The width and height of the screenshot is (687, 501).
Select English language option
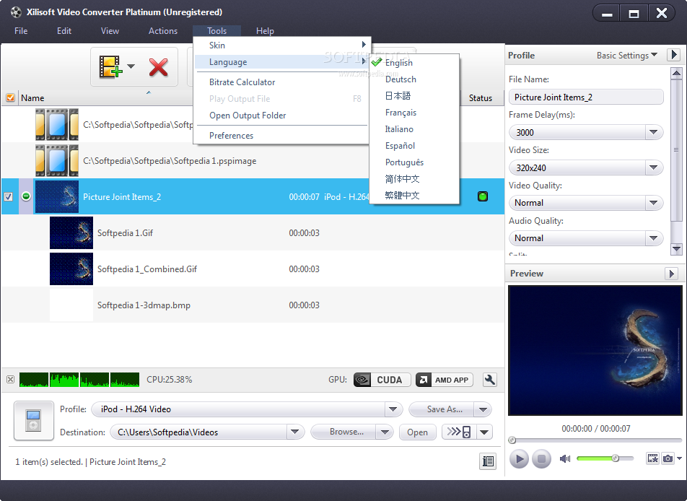[x=414, y=63]
